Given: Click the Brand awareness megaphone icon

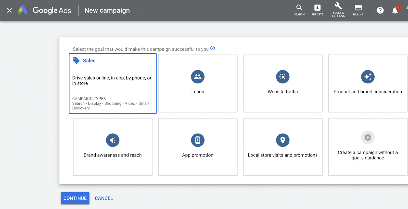Looking at the screenshot, I should pyautogui.click(x=113, y=140).
